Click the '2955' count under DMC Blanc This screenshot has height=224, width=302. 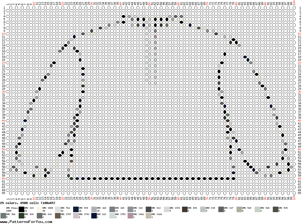[9, 211]
